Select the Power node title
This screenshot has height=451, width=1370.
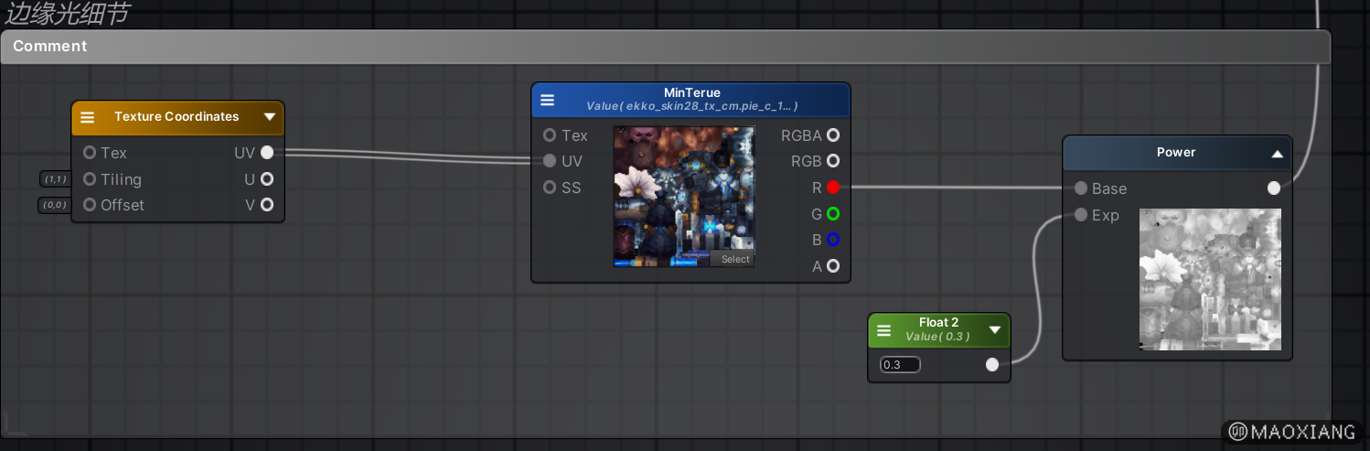1175,153
